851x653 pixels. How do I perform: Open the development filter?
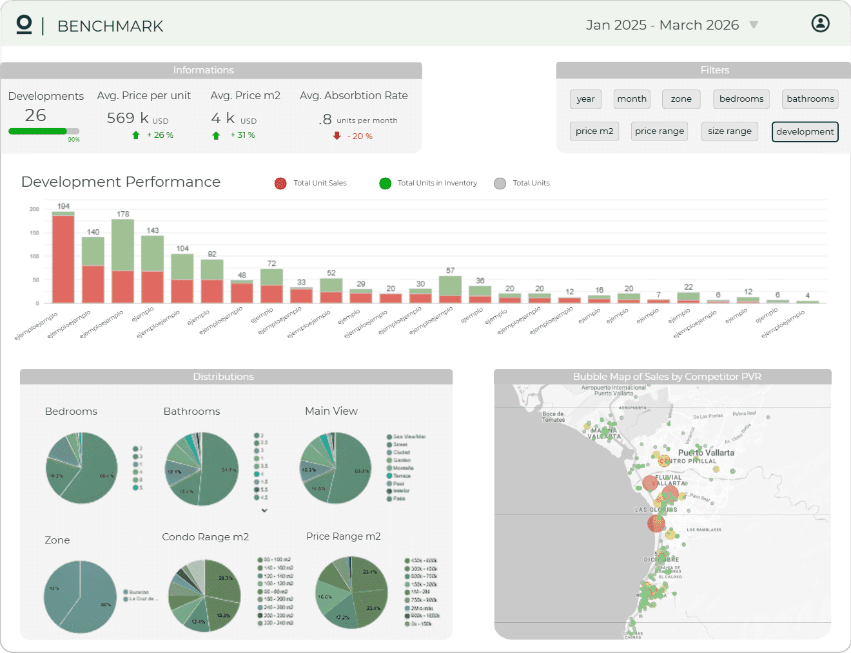coord(805,131)
